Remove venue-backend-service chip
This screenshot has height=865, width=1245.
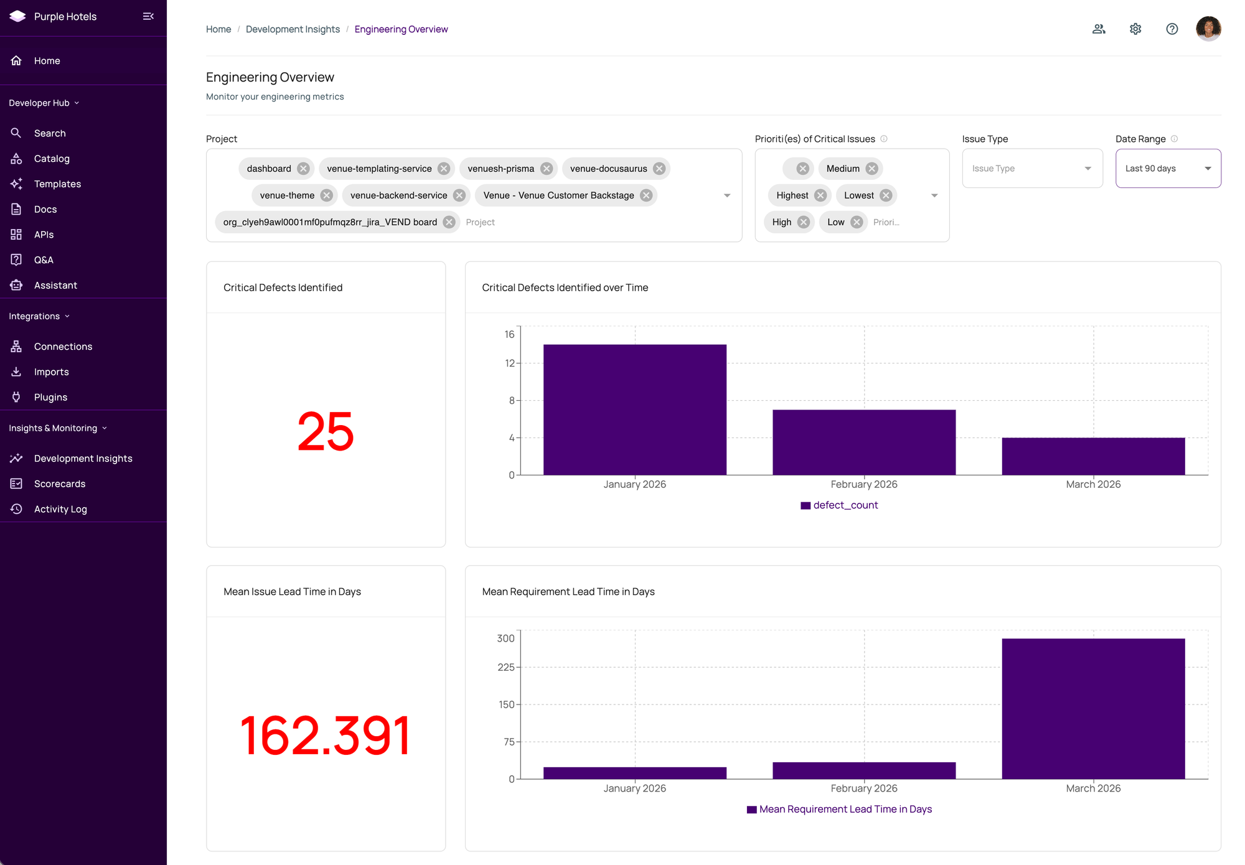coord(459,195)
